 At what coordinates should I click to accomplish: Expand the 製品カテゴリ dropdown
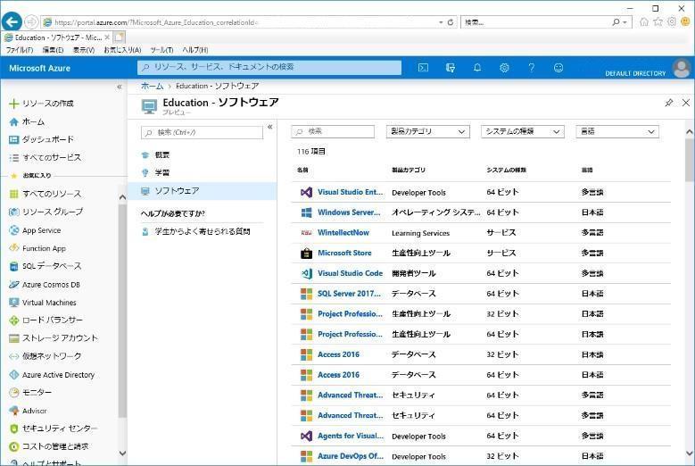[x=427, y=131]
